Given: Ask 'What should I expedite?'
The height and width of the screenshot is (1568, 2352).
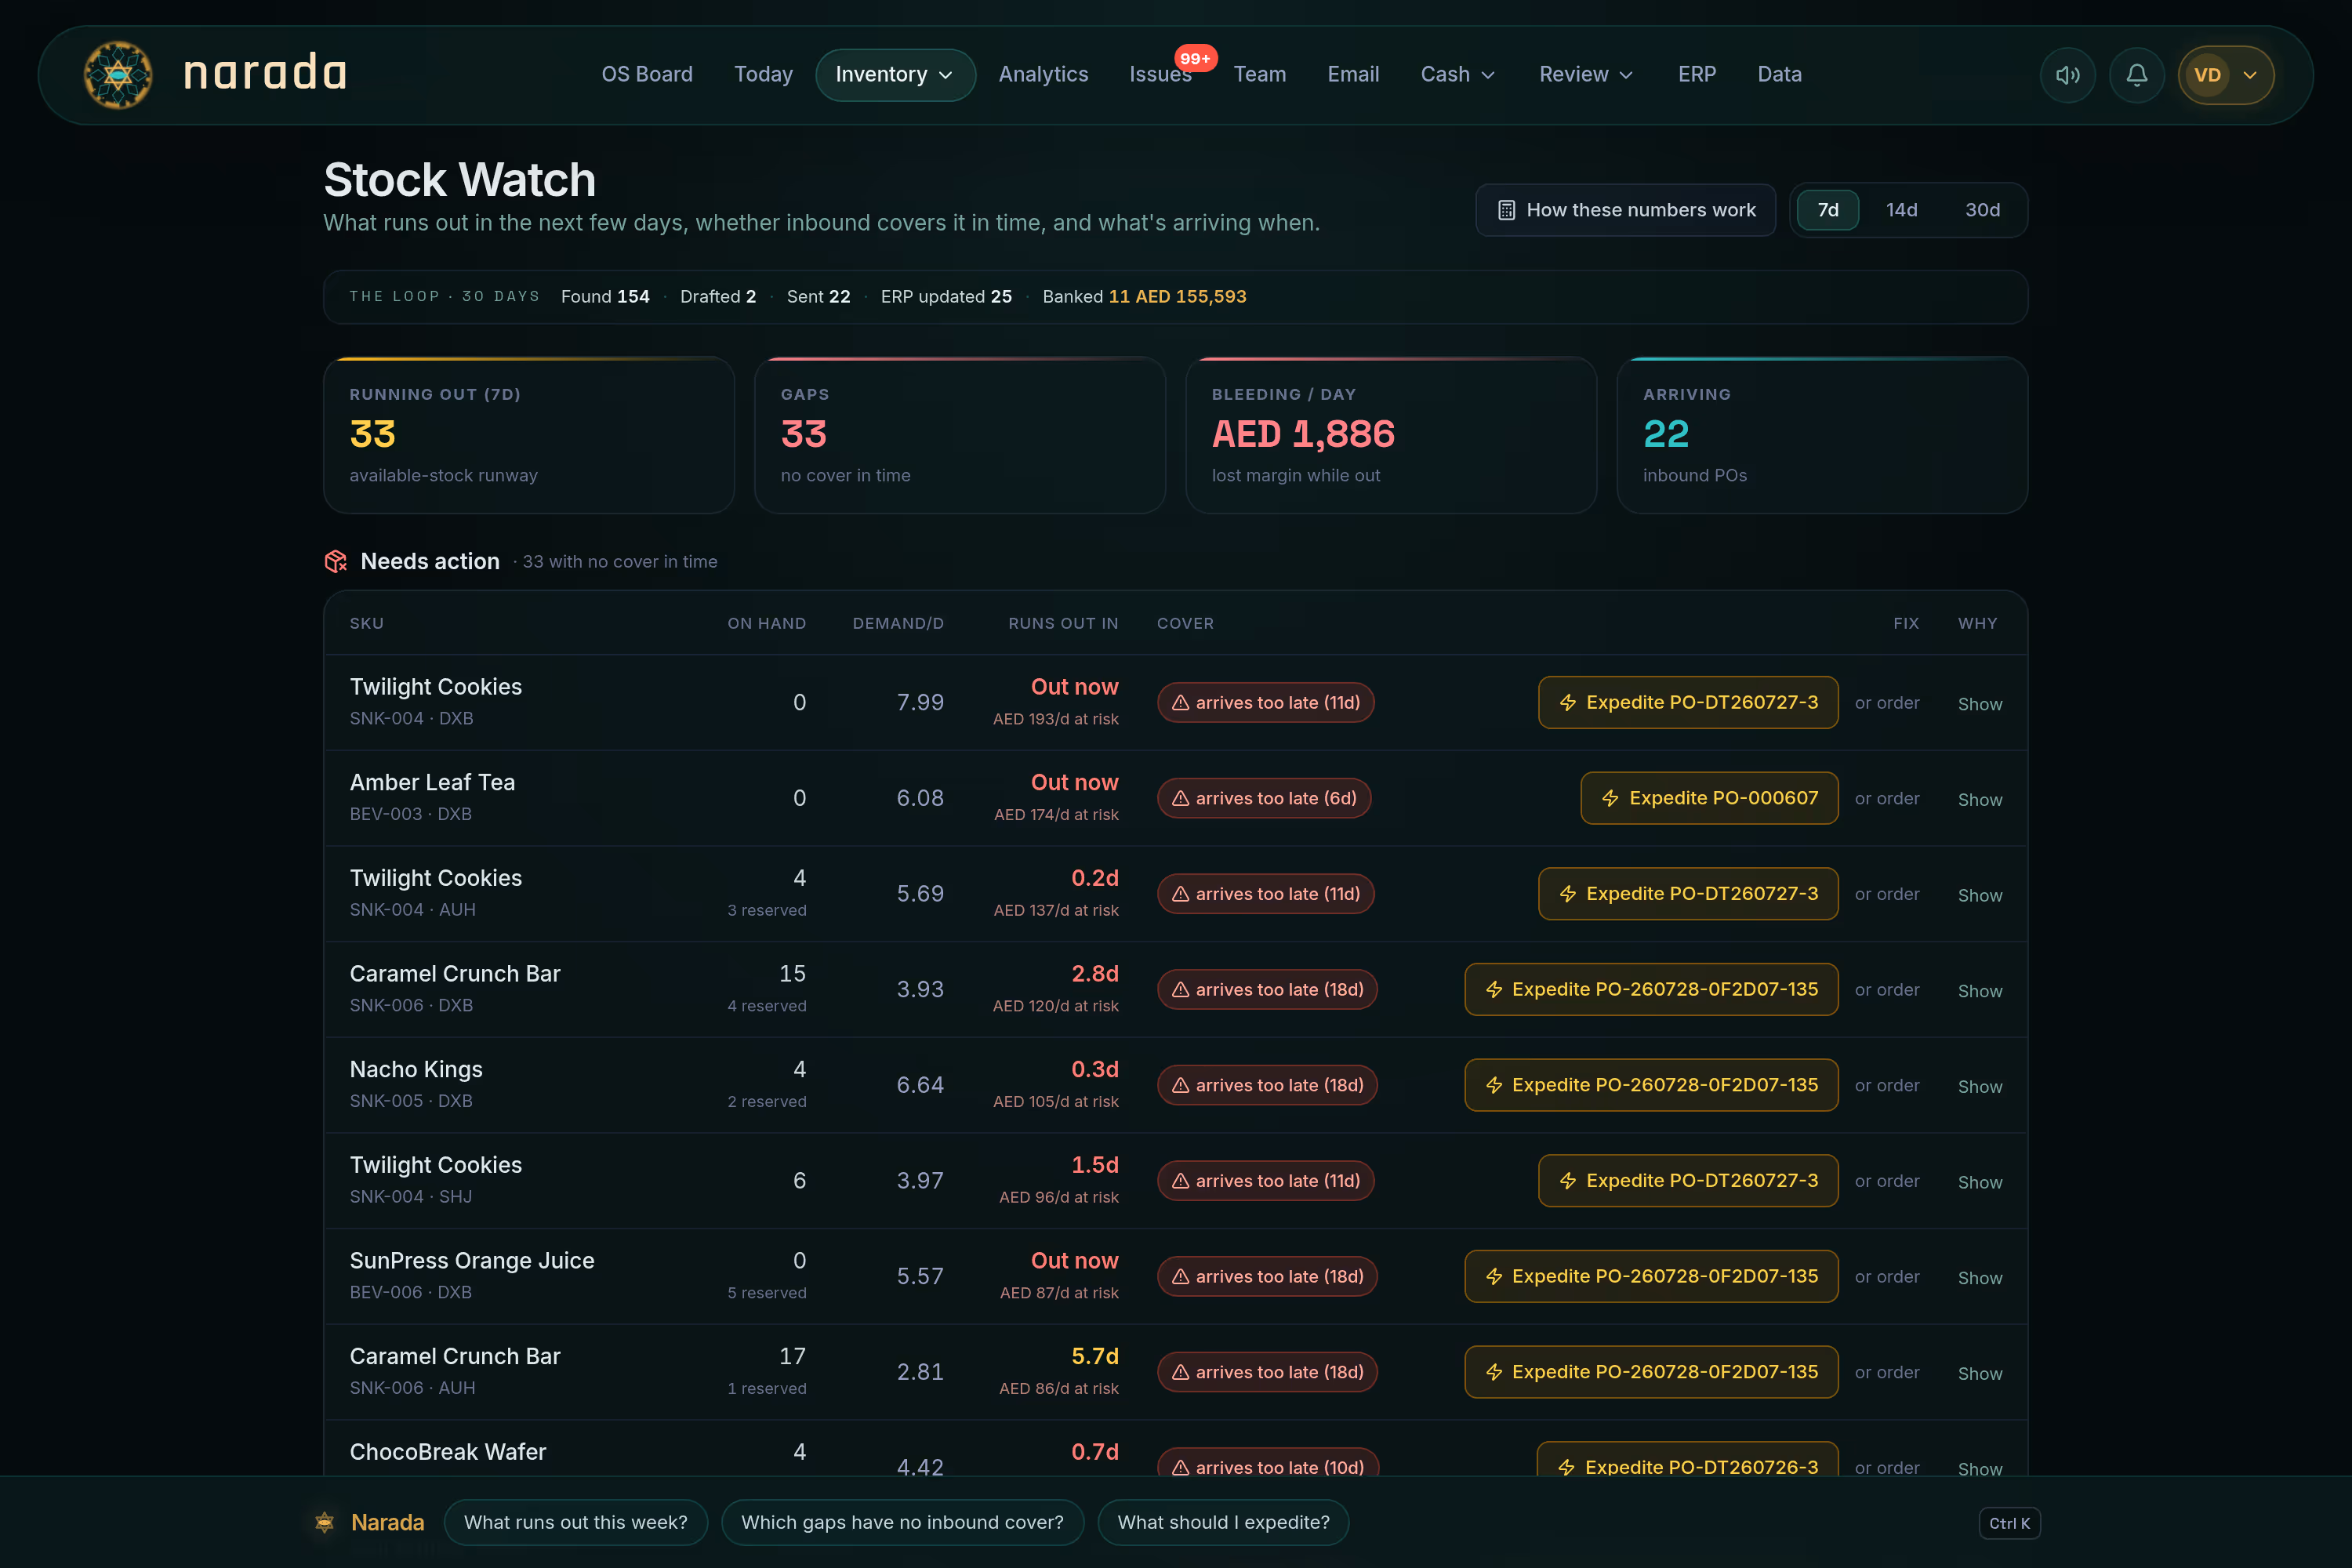Looking at the screenshot, I should point(1223,1522).
